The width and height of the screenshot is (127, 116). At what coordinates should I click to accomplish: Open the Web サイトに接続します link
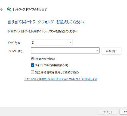(61, 79)
